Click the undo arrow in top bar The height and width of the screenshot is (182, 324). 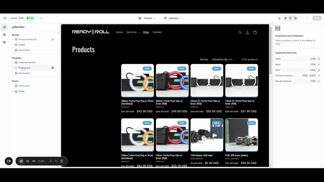pyautogui.click(x=301, y=18)
